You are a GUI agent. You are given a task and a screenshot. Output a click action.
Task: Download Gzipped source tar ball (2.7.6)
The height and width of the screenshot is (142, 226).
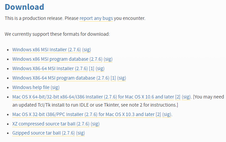click(44, 133)
